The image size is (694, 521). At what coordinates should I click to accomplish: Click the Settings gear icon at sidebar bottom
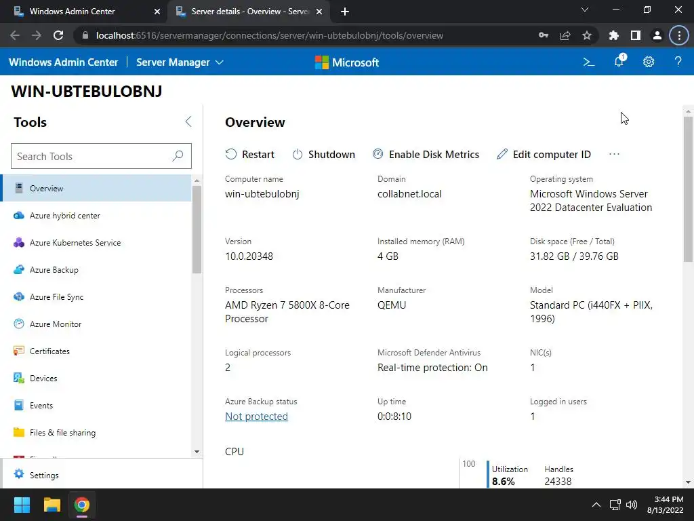[x=18, y=474]
